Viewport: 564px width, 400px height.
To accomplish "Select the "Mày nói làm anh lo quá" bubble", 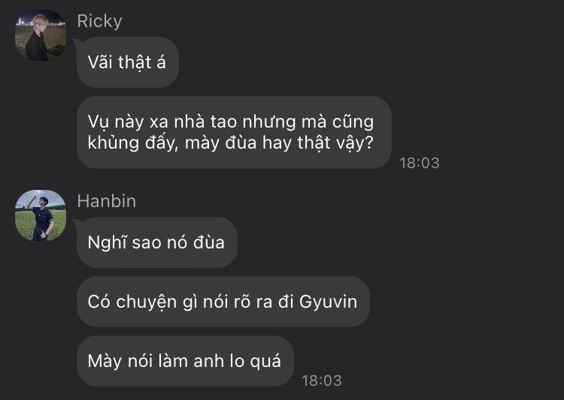I will (x=185, y=361).
